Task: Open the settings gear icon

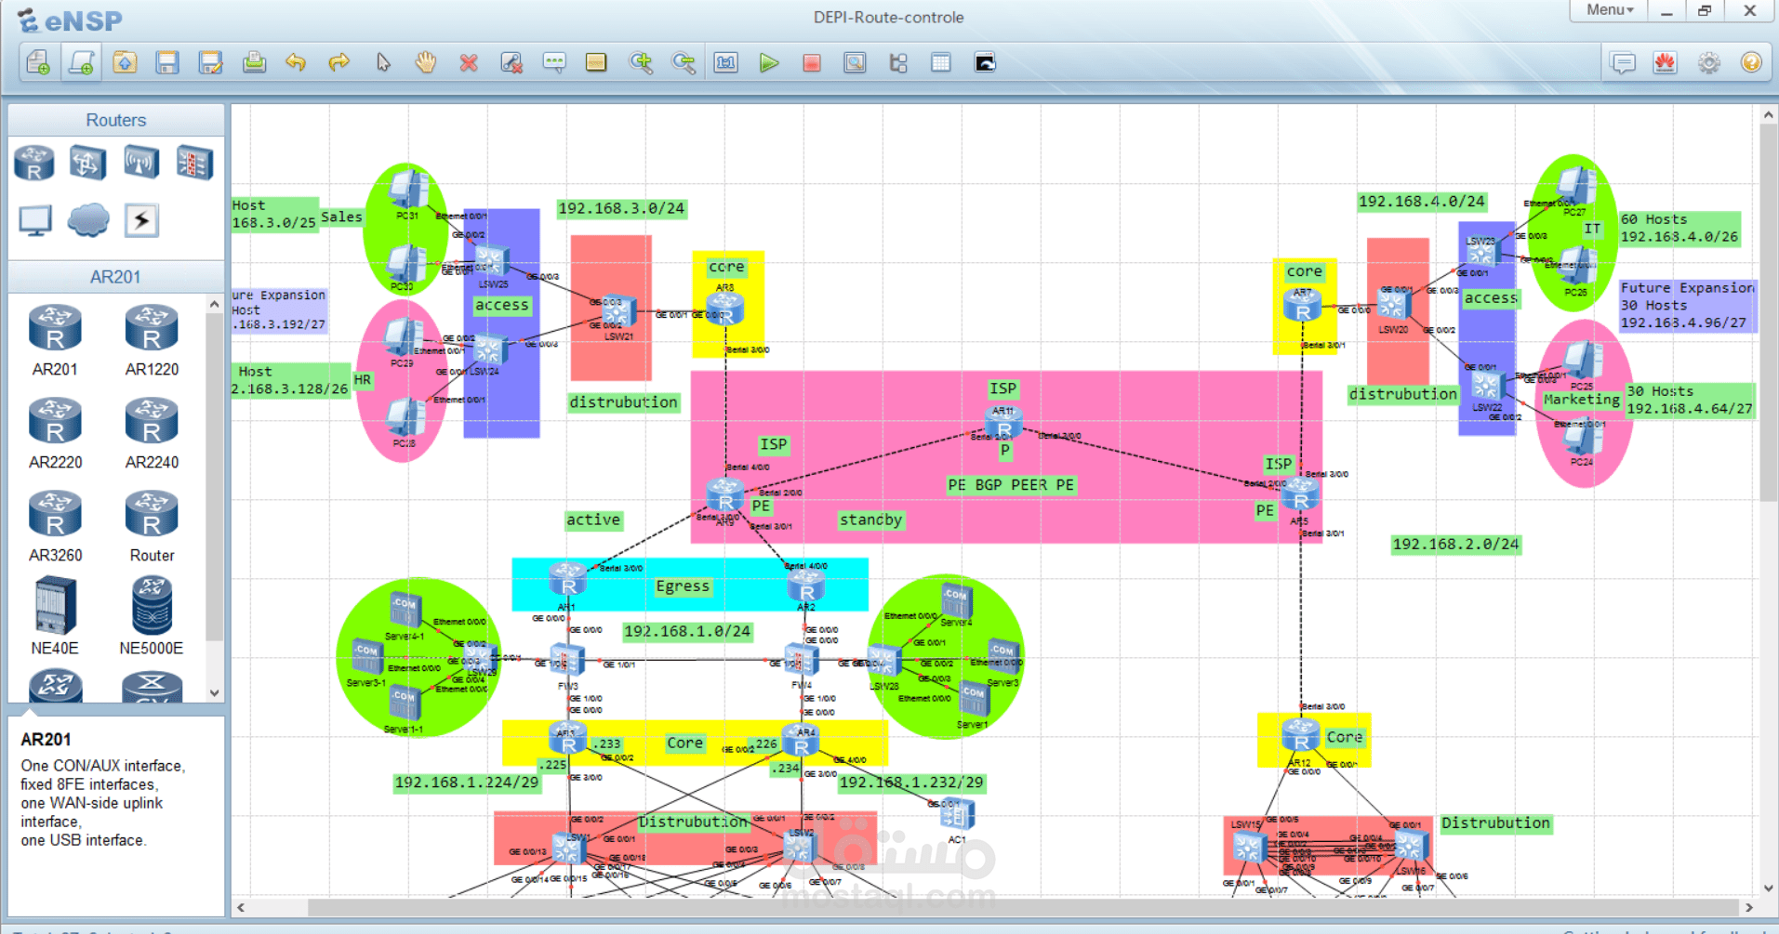Action: pyautogui.click(x=1709, y=63)
